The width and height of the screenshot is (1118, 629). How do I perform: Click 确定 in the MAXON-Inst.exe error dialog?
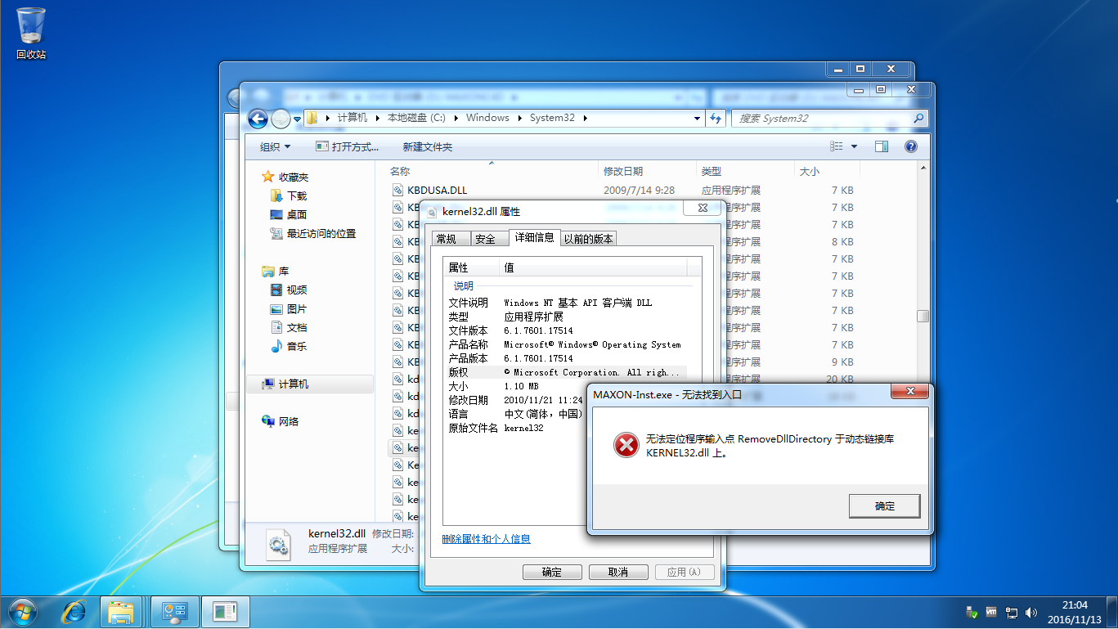pos(884,506)
